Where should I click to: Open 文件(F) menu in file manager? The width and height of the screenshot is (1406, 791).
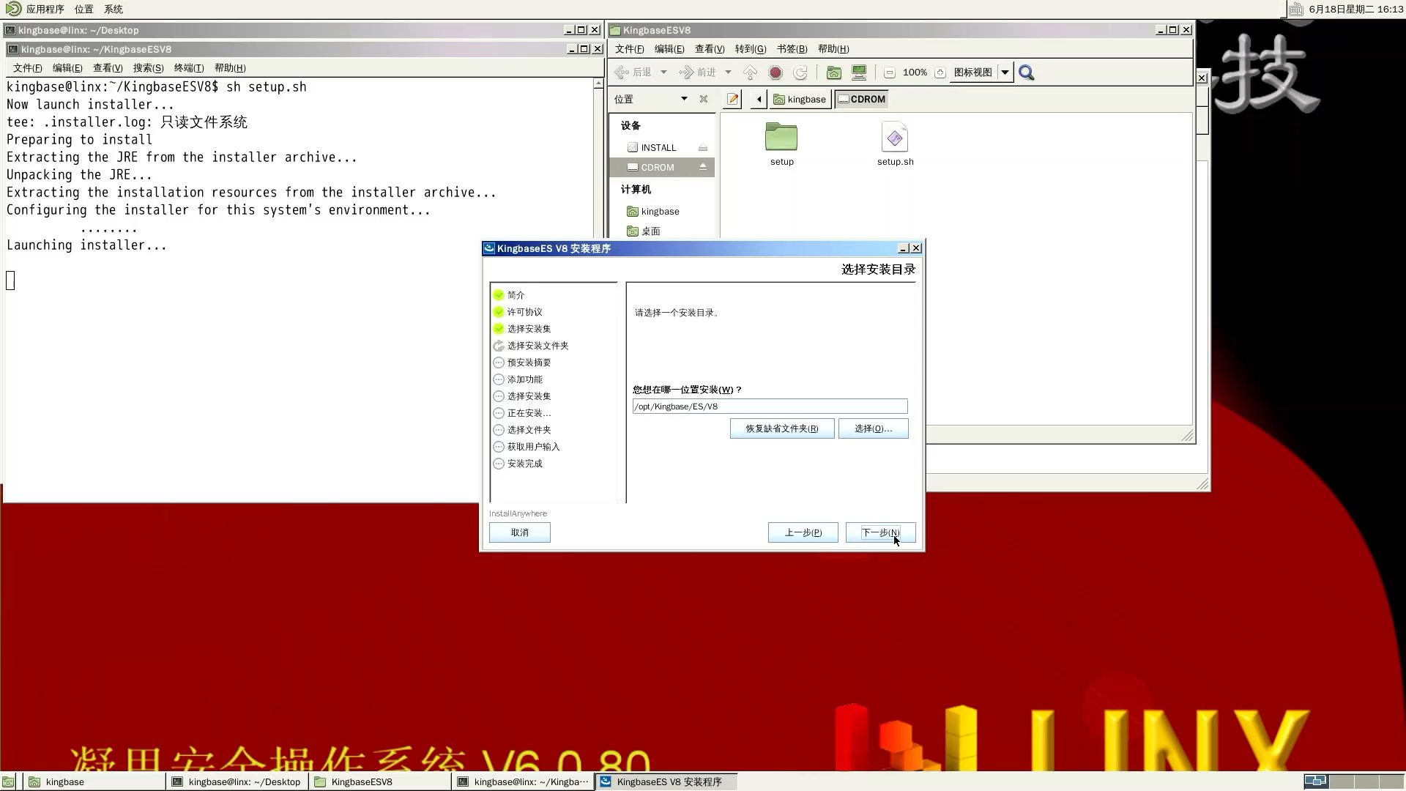[630, 49]
